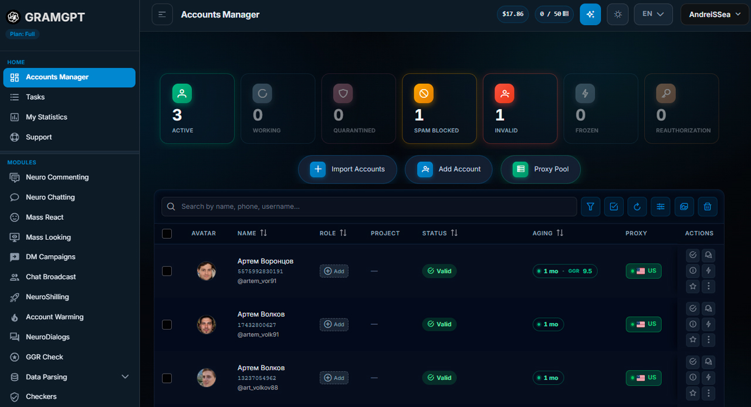Open column settings sliders icon

point(661,206)
